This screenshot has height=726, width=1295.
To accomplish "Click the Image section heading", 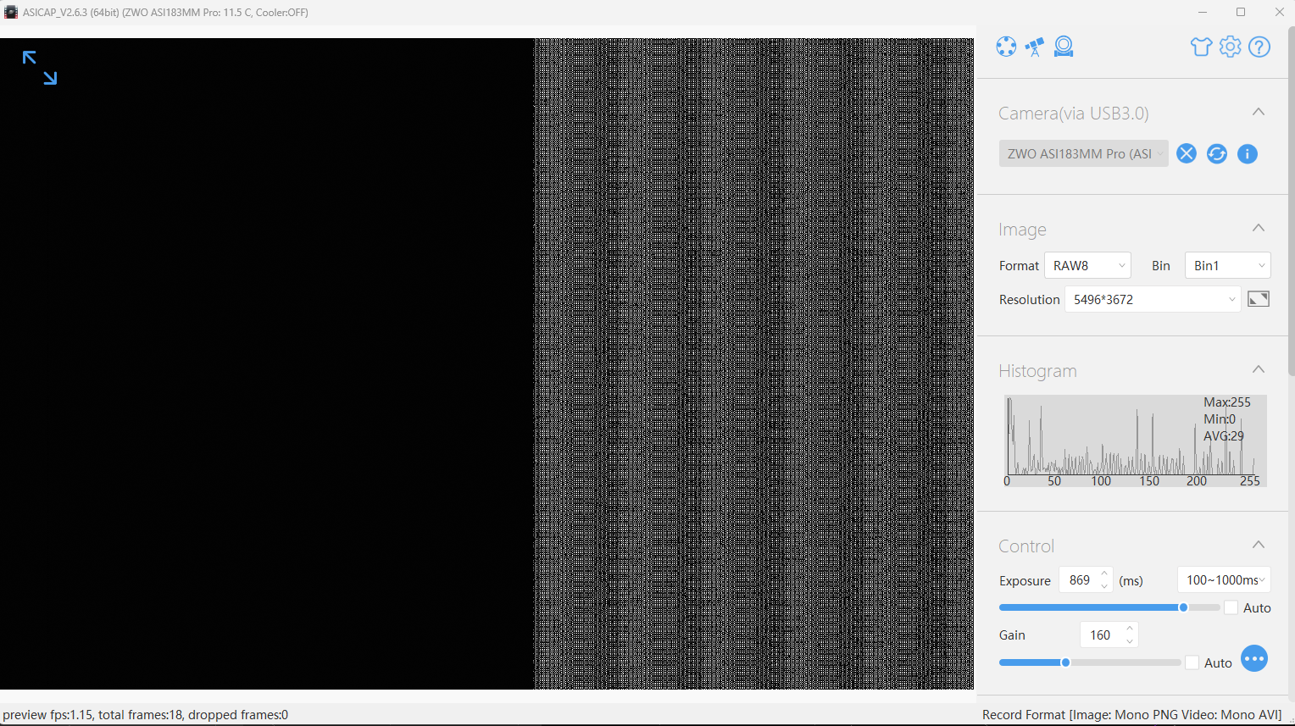I will click(1022, 229).
